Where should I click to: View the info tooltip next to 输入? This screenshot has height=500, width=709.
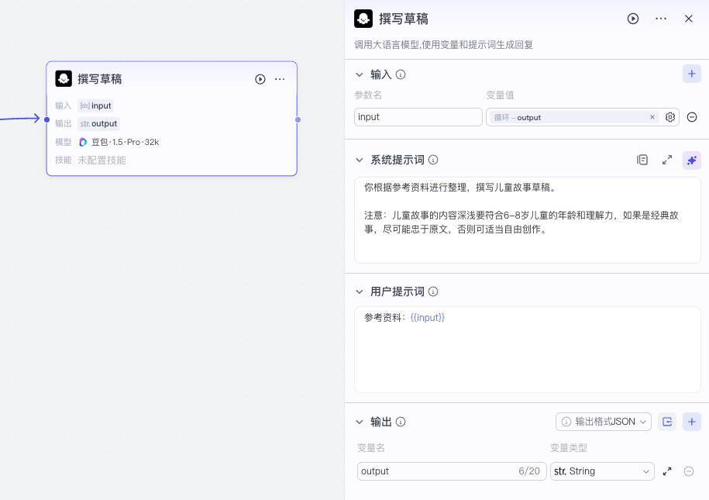click(400, 74)
